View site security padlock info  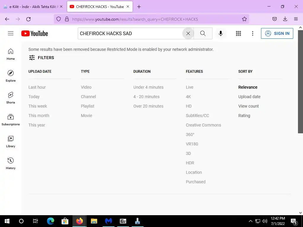(67, 19)
